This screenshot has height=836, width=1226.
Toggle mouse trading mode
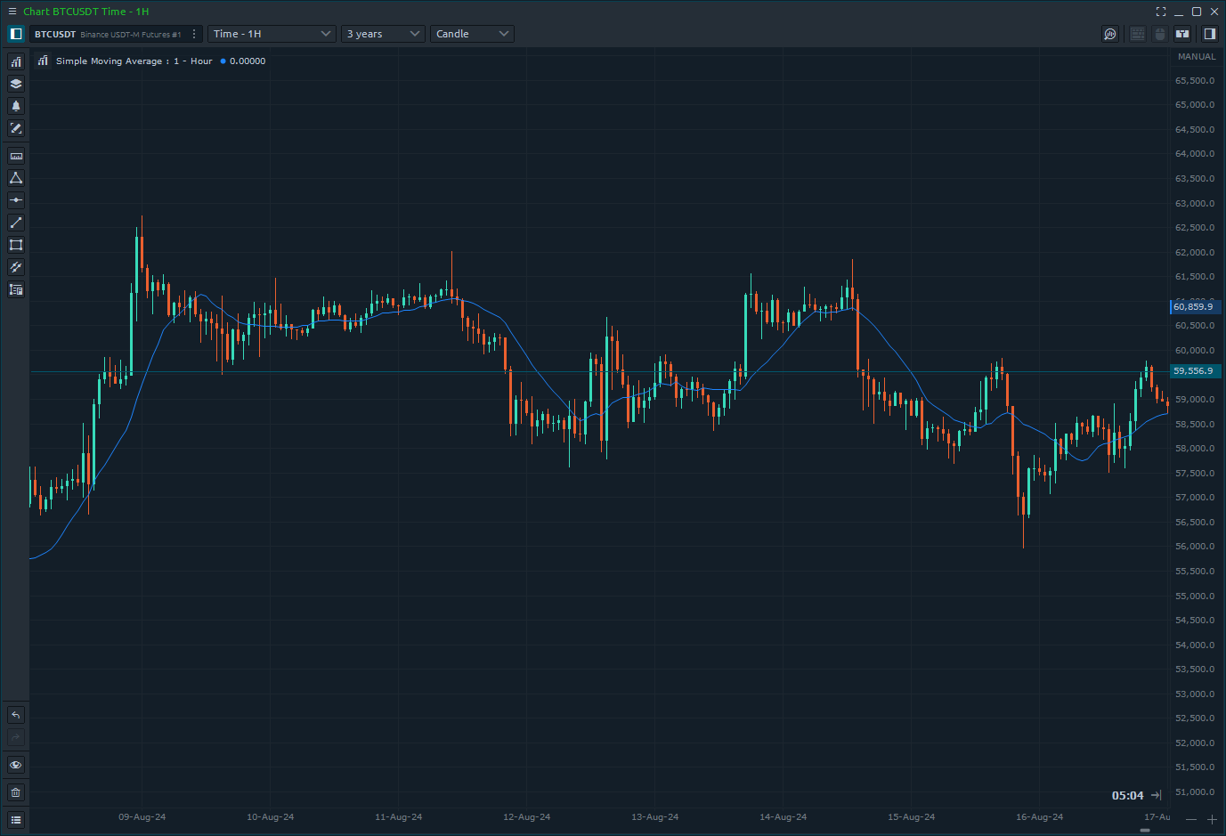tap(1160, 34)
